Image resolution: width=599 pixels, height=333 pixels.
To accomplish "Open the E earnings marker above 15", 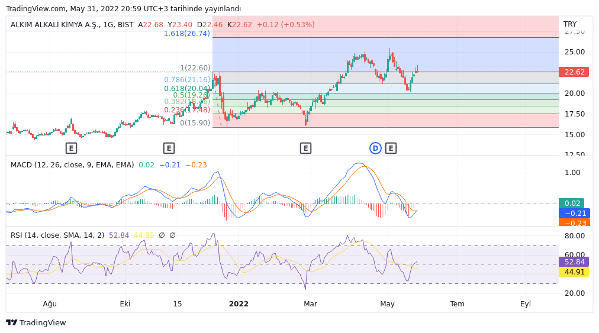I will (x=169, y=148).
